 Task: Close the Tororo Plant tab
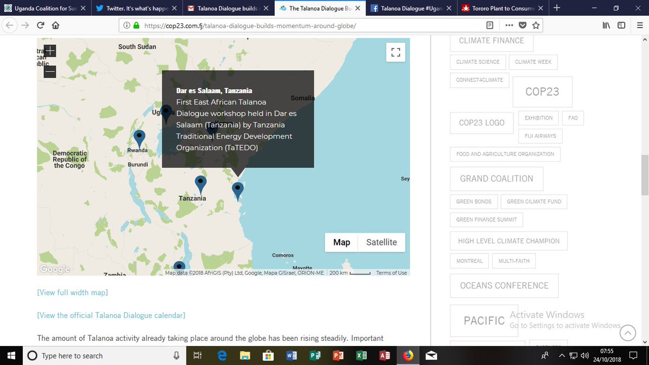(x=540, y=8)
